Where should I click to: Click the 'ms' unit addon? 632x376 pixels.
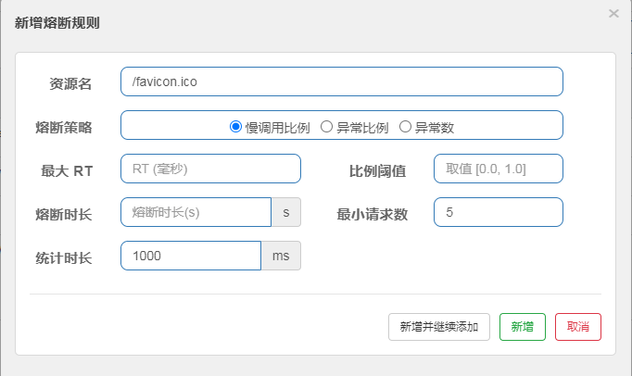281,256
